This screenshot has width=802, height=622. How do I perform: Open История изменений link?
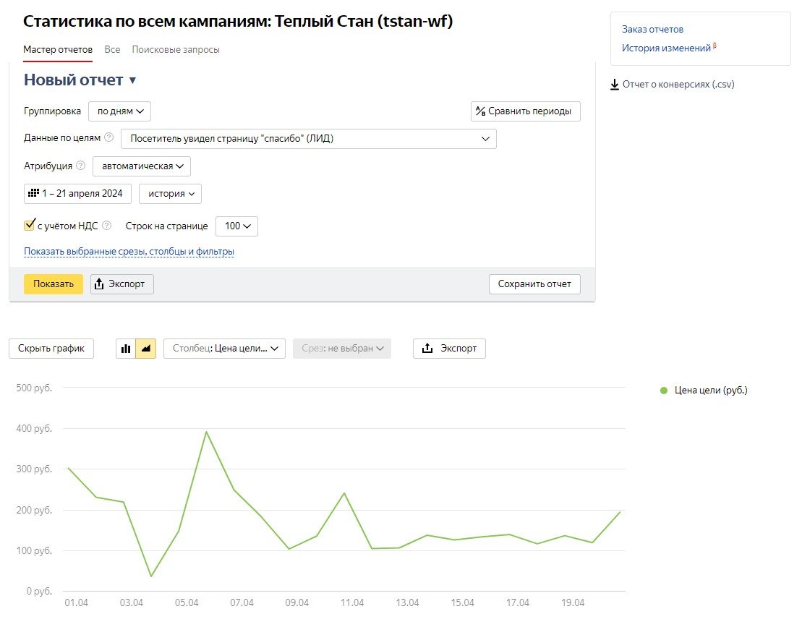666,48
